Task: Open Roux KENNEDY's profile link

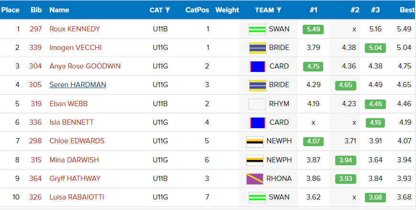Action: coord(75,29)
